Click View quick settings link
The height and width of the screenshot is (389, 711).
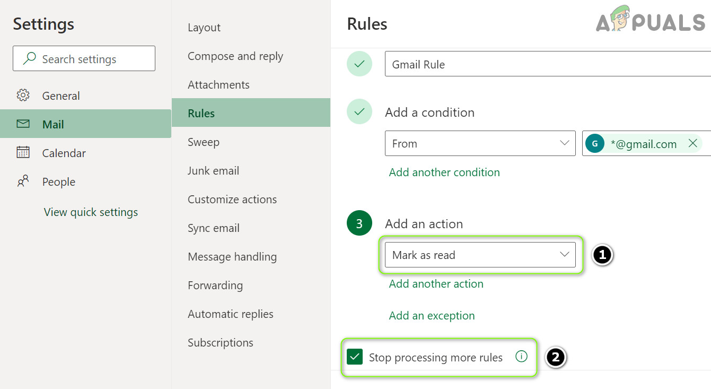[x=91, y=212]
